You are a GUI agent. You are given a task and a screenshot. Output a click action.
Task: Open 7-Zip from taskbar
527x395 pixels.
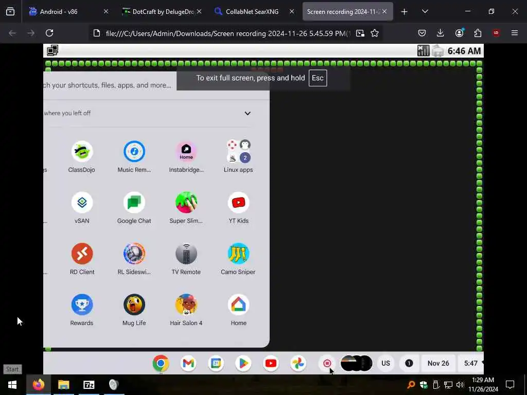click(x=89, y=385)
